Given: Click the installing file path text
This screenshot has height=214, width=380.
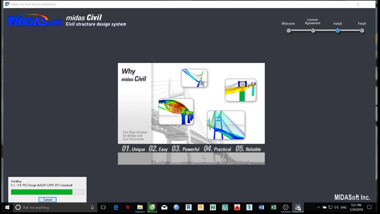Looking at the screenshot, I should (x=42, y=185).
